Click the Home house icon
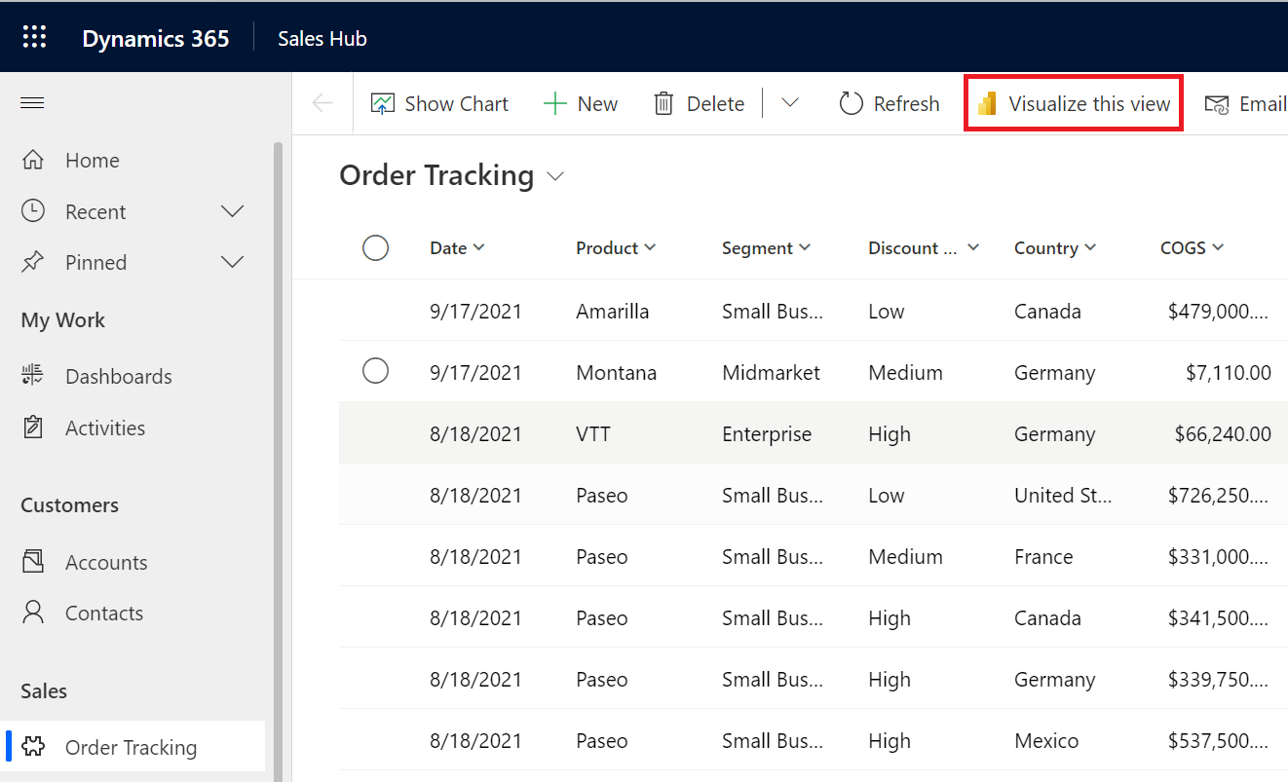The width and height of the screenshot is (1288, 782). [x=33, y=160]
